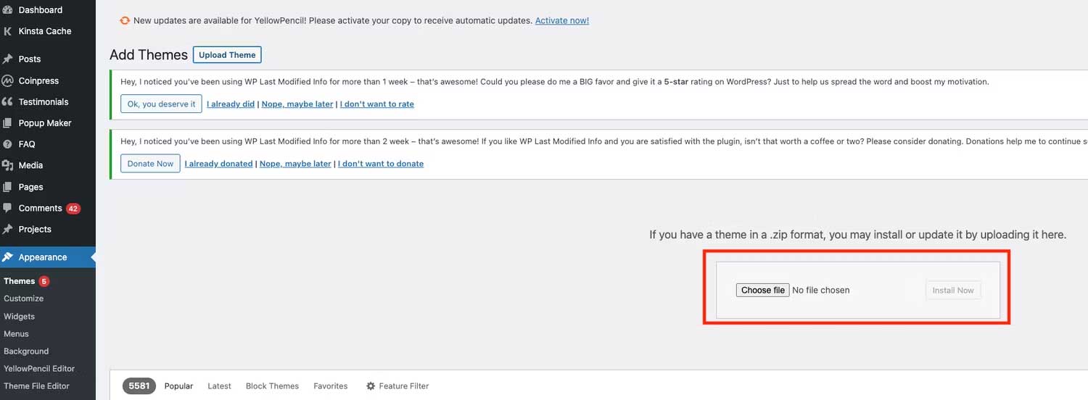Open Kinsta Cache via its K icon
The image size is (1088, 400).
coord(8,31)
